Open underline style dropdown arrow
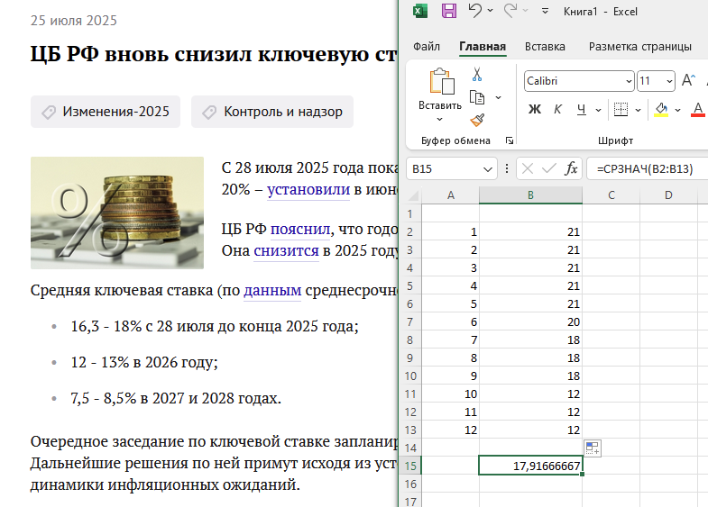This screenshot has height=507, width=708. [x=598, y=110]
